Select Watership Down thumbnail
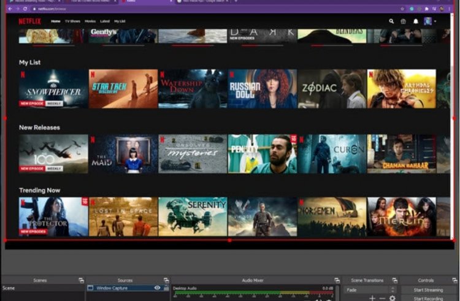 [193, 88]
